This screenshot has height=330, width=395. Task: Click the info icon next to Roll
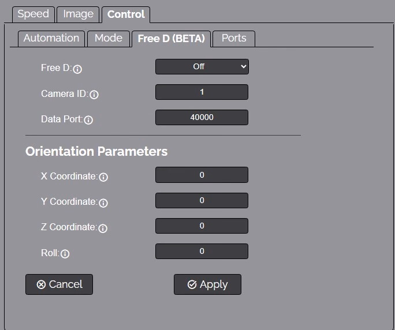65,254
